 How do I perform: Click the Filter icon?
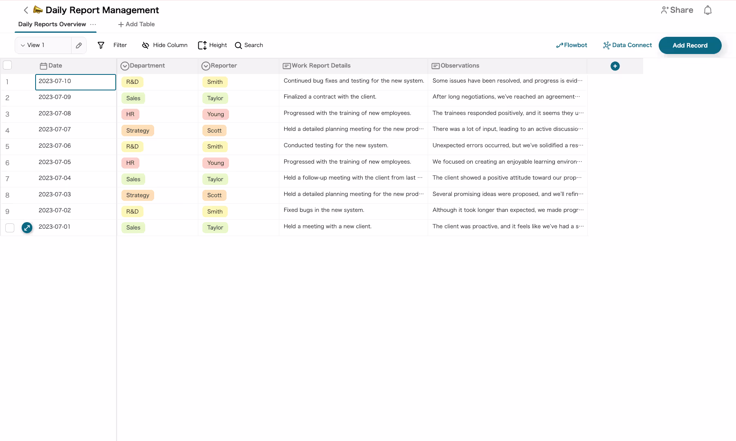coord(101,45)
